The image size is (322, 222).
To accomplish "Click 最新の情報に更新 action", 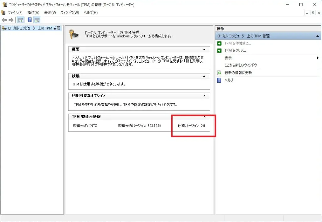I will (238, 73).
